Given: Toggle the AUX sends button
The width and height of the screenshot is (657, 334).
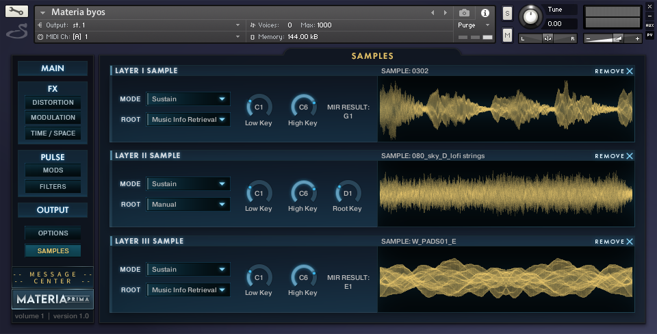Looking at the screenshot, I should point(650,25).
